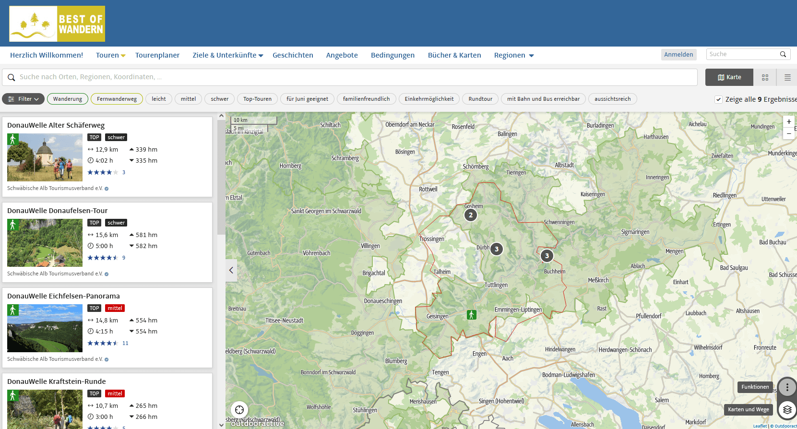Click hiker icon on Eichfelsen-Panorama card
Screen dimensions: 797x429
pyautogui.click(x=13, y=310)
